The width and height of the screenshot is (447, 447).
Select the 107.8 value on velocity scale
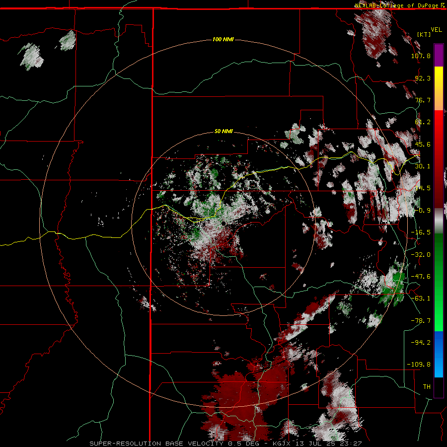421,56
